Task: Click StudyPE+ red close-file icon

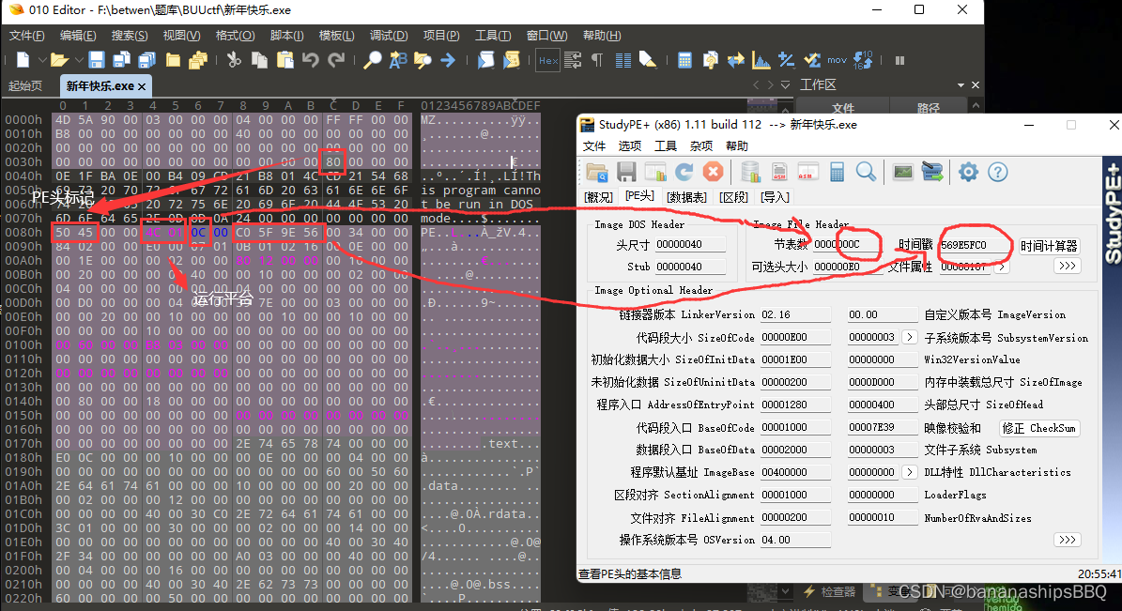Action: (713, 172)
